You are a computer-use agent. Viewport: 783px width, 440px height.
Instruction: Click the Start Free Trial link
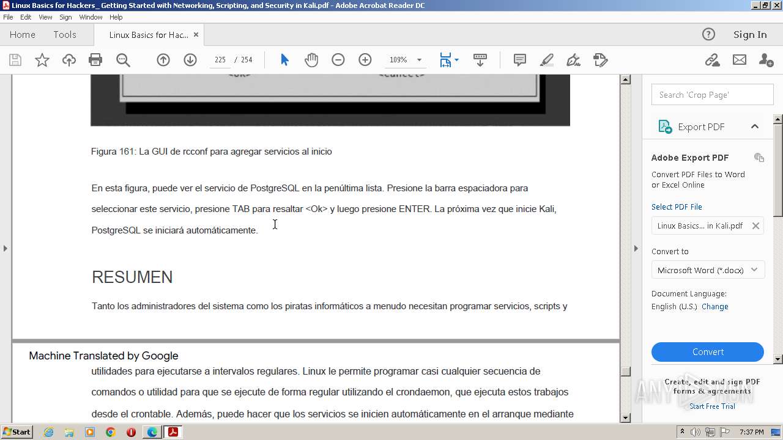[712, 406]
